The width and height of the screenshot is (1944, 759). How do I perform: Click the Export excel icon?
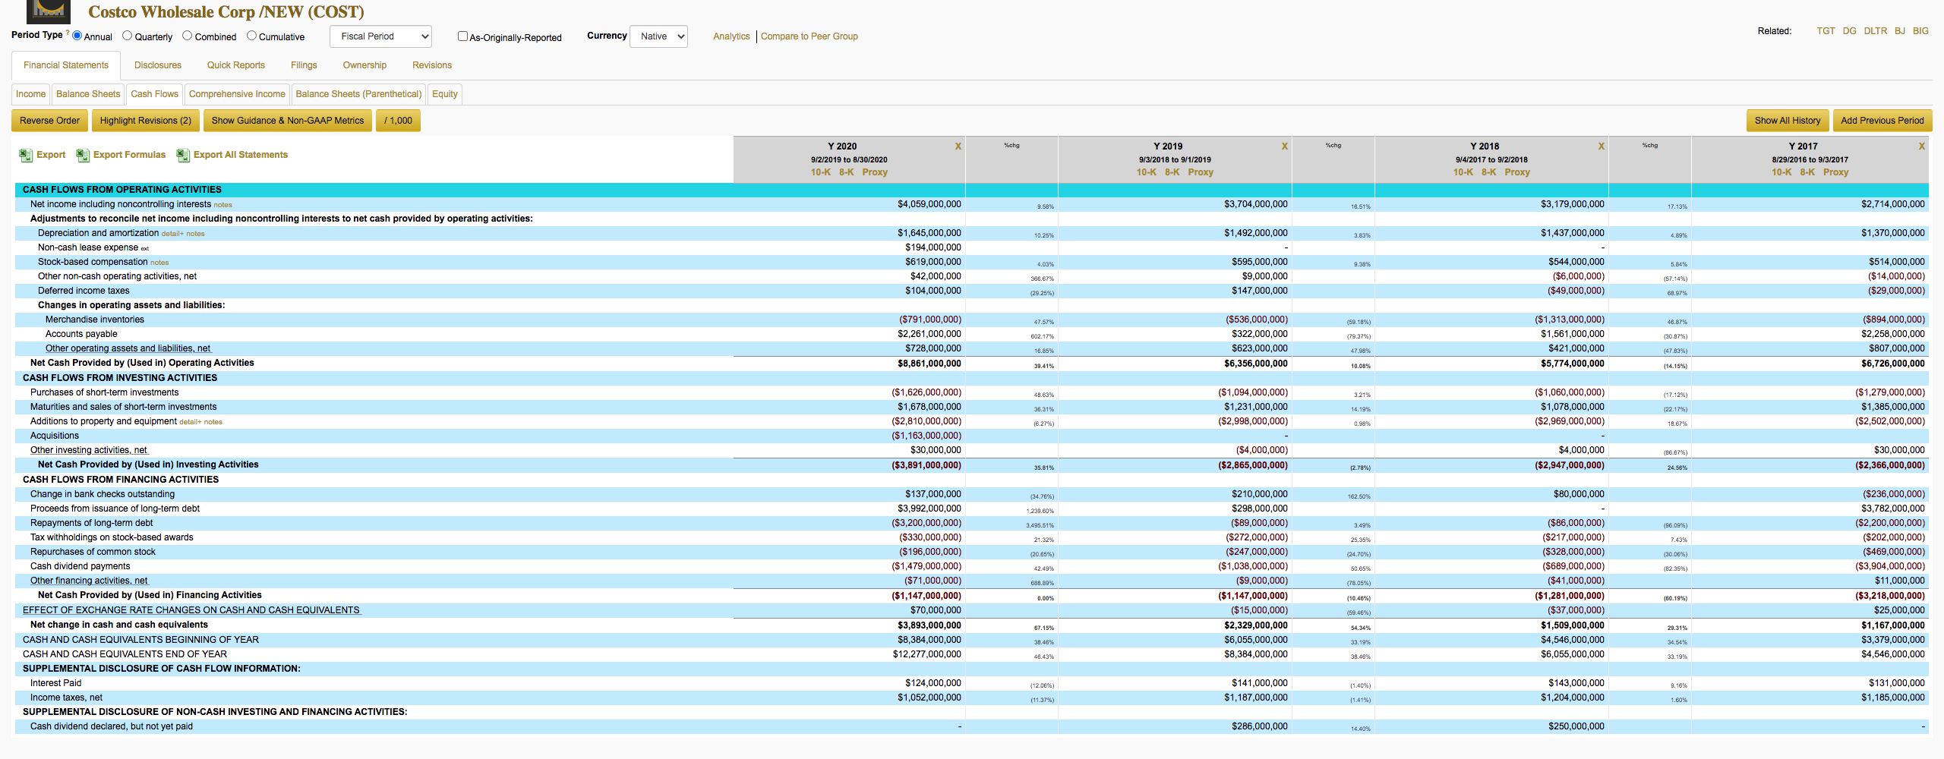(26, 155)
